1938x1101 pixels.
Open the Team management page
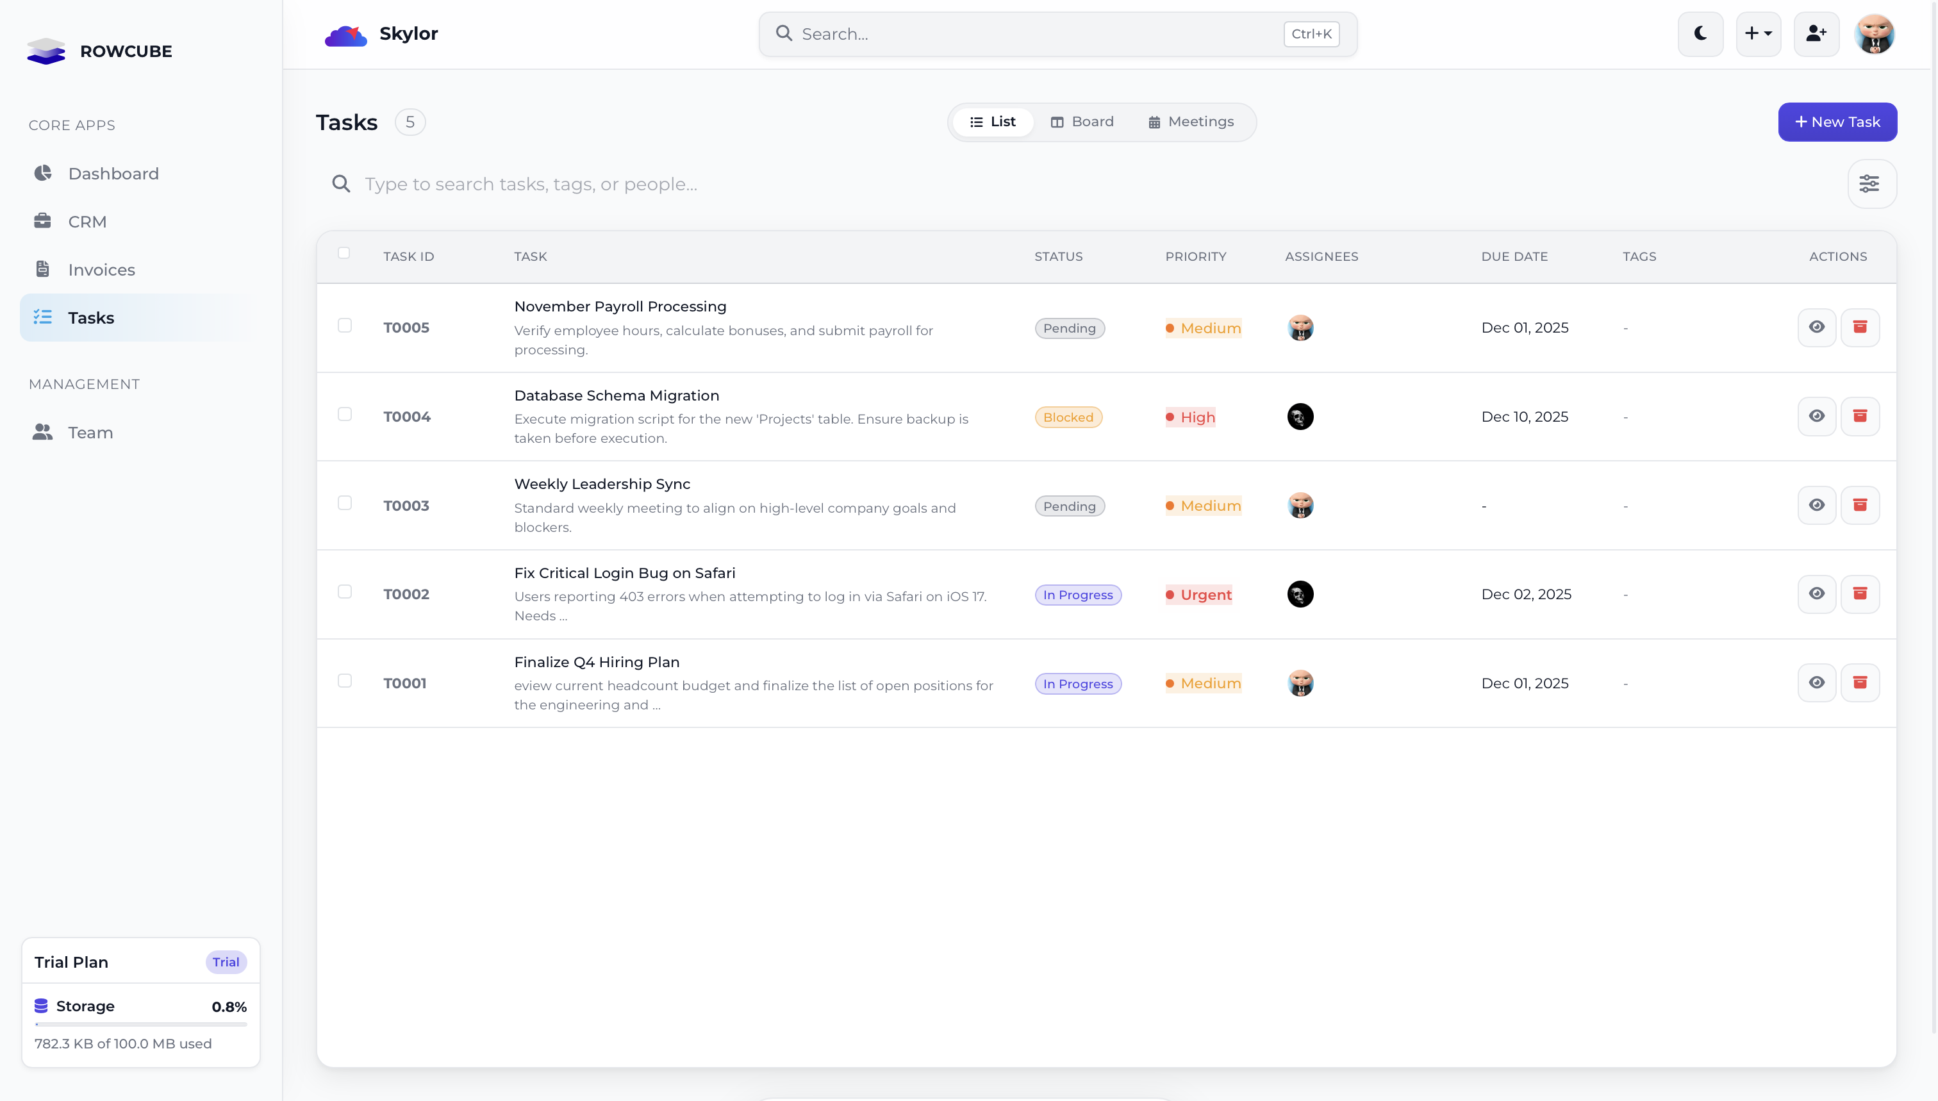pos(90,433)
